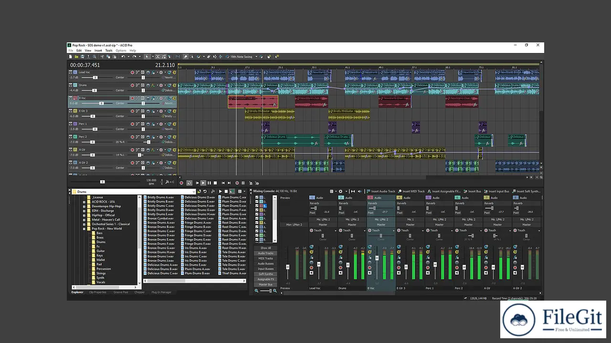Arm Drums mixer channel record button

pos(340,268)
